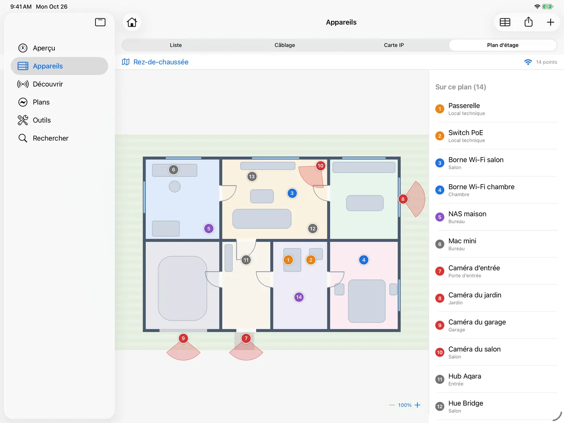Select gateway marker 1 on the plan

point(288,260)
